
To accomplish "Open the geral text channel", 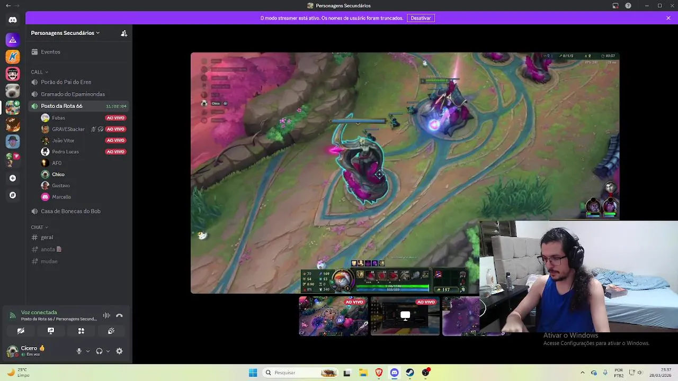I will pyautogui.click(x=79, y=238).
